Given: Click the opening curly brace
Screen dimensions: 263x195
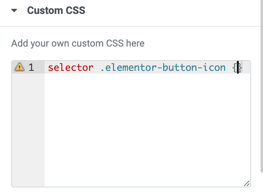Looking at the screenshot, I should pos(235,68).
